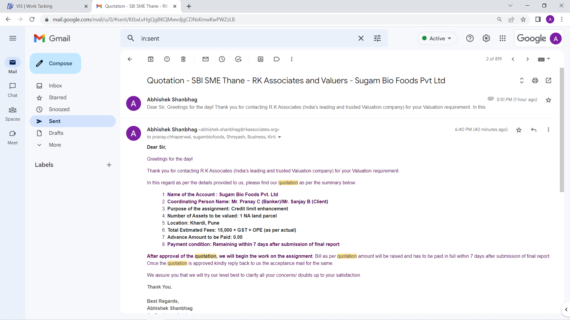Image resolution: width=570 pixels, height=320 pixels.
Task: Open the Google apps grid
Action: coord(503,38)
